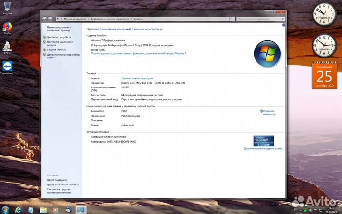
Task: Click the 4,00 ГБ memory value
Action: 125,88
